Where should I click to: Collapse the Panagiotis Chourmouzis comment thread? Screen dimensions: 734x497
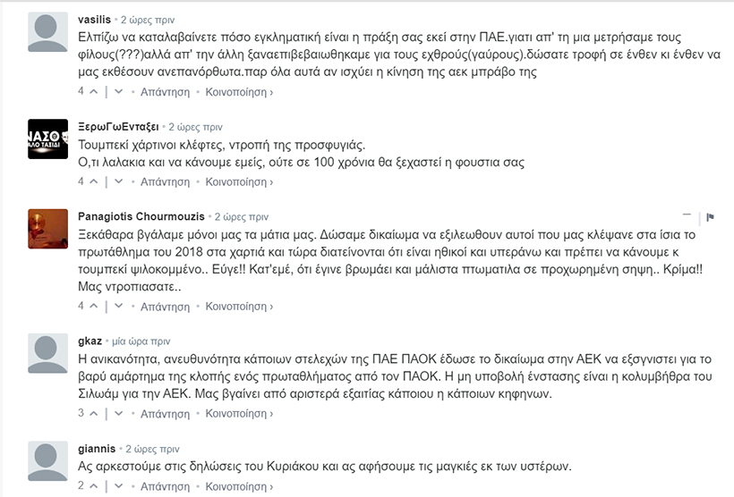[687, 216]
